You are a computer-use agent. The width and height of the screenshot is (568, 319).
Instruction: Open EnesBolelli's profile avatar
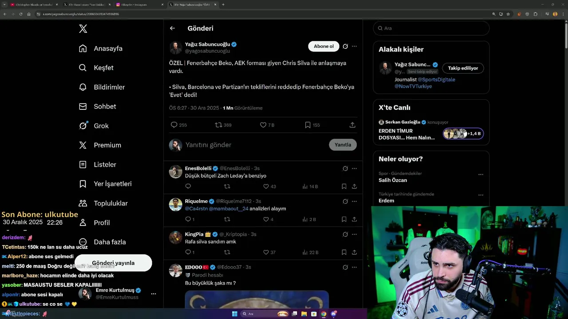click(x=176, y=171)
